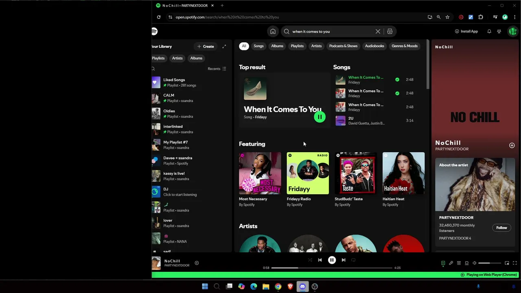The height and width of the screenshot is (293, 521).
Task: Enter full screen player mode
Action: (515, 263)
